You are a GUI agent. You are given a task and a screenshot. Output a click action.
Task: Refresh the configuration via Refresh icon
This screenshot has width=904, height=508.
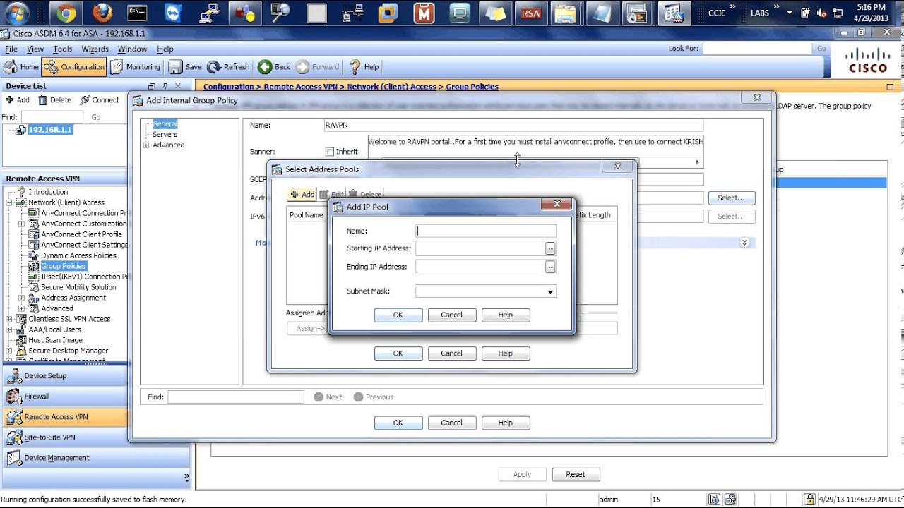point(229,67)
